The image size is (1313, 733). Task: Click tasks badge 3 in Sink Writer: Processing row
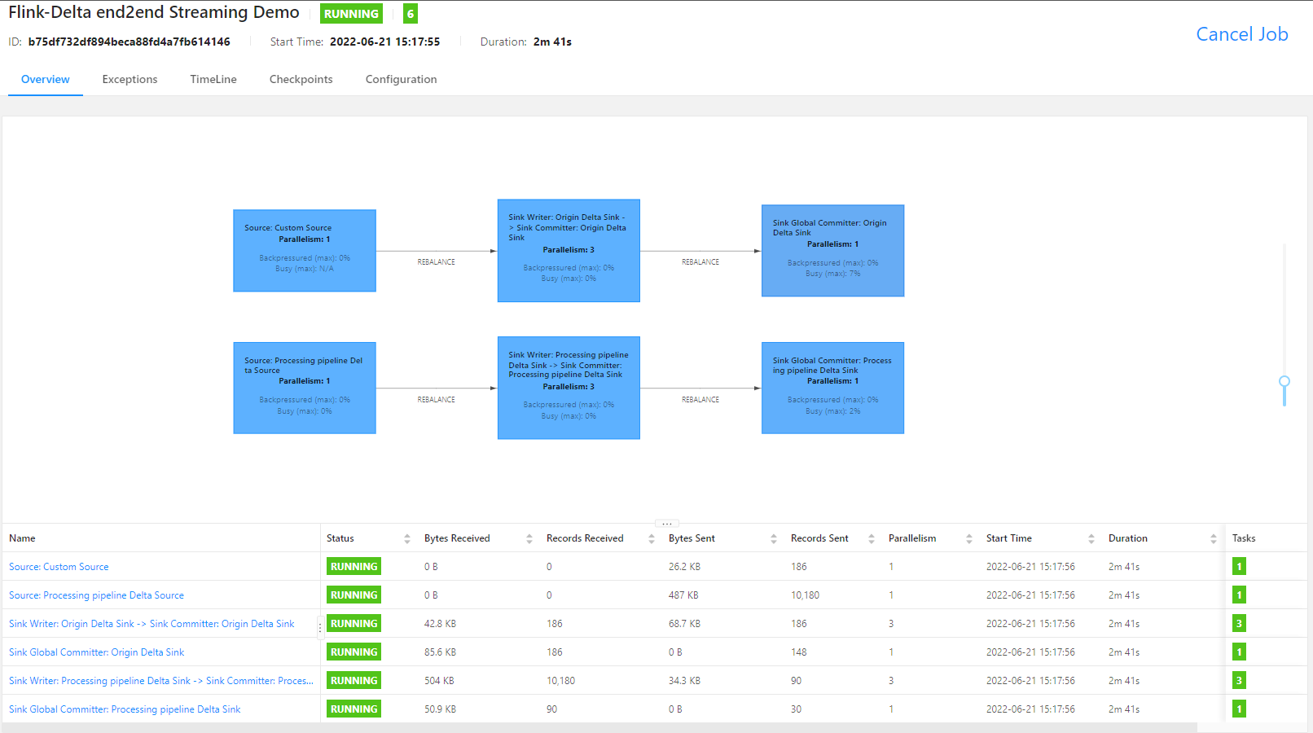[x=1239, y=681]
